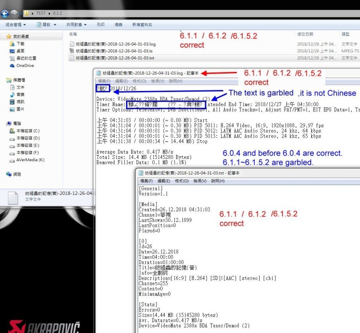Click the 開啟 toolbar button

coord(44,24)
